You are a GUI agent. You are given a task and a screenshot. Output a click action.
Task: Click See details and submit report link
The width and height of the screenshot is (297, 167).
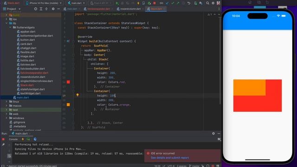tap(170, 158)
